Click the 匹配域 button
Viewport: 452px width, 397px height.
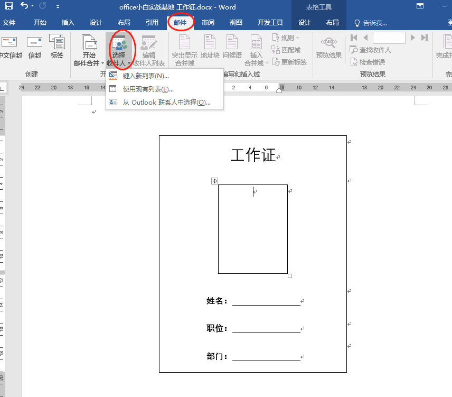pyautogui.click(x=286, y=50)
